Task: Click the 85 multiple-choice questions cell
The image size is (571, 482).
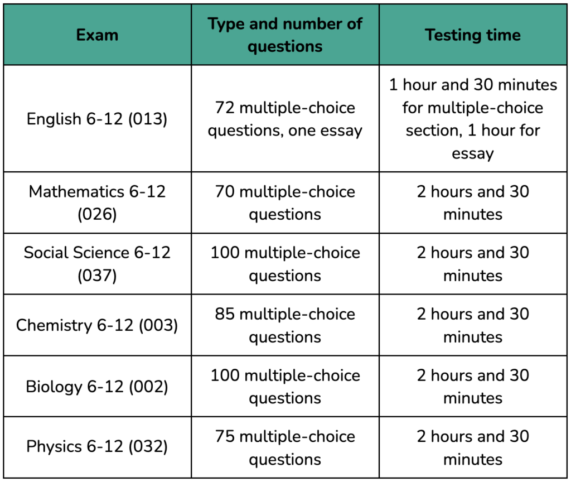Action: point(285,325)
